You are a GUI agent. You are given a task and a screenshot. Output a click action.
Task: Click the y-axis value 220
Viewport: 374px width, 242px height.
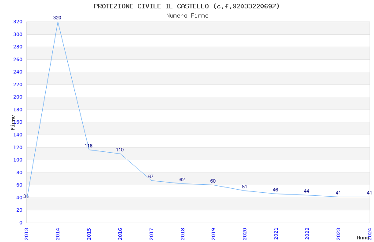click(18, 84)
